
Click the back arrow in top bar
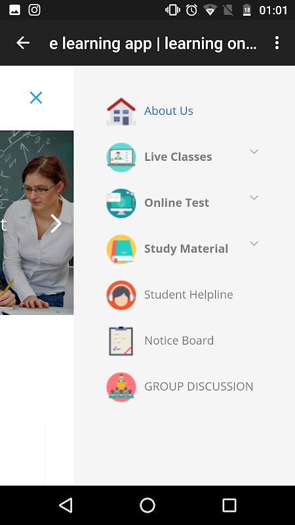click(23, 43)
